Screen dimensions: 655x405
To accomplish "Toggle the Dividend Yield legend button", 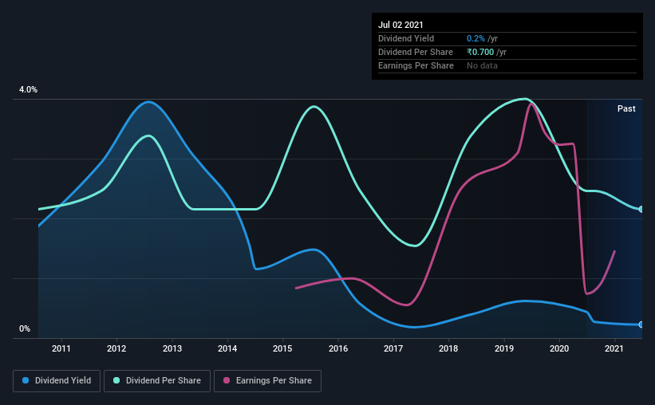I will pyautogui.click(x=57, y=381).
